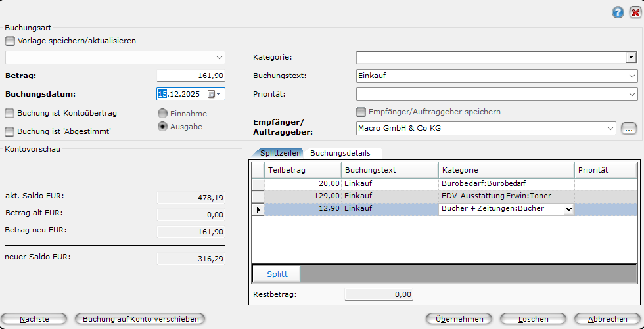The image size is (644, 329).
Task: Open the Buchungstext dropdown list
Action: [x=630, y=76]
